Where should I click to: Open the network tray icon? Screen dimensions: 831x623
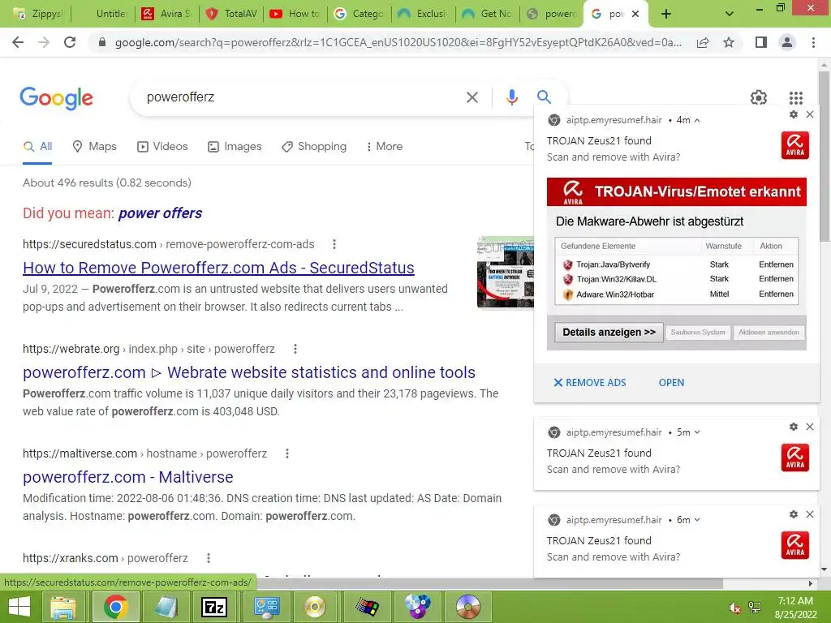(x=754, y=608)
